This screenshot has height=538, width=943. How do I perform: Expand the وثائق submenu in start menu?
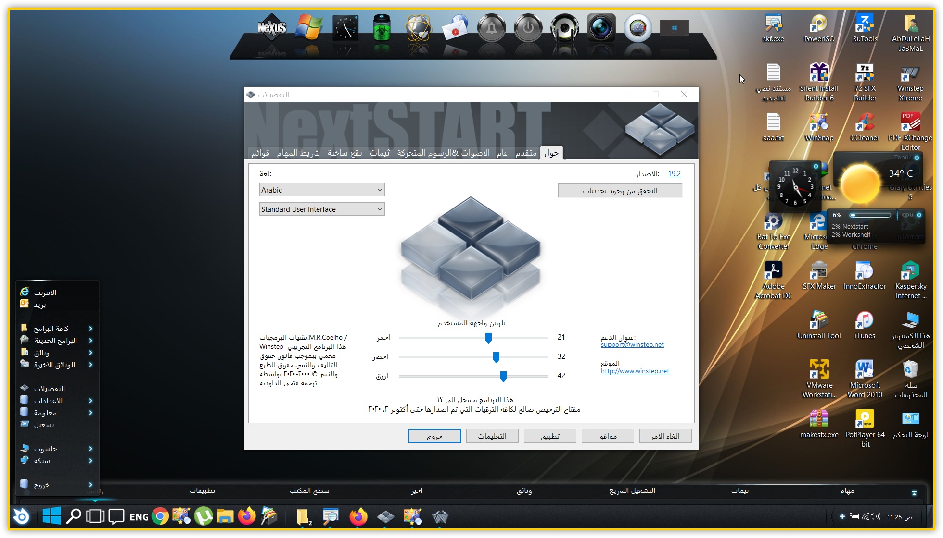coord(57,353)
